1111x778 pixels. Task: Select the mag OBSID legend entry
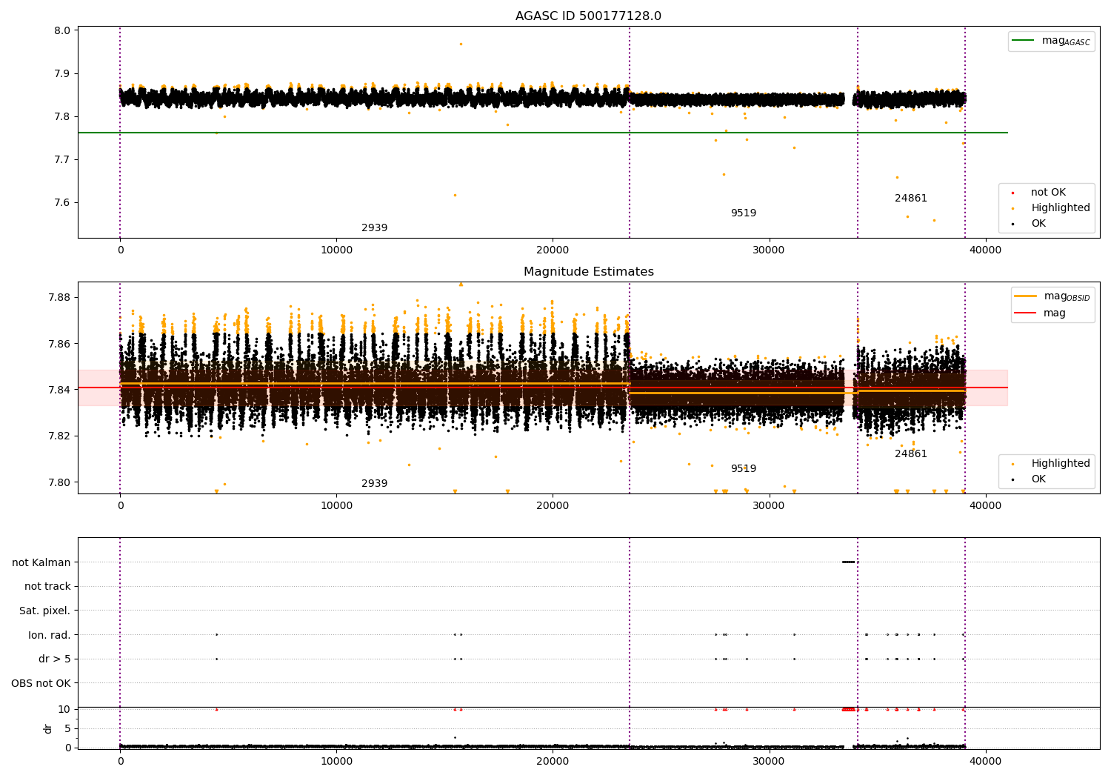[1052, 296]
